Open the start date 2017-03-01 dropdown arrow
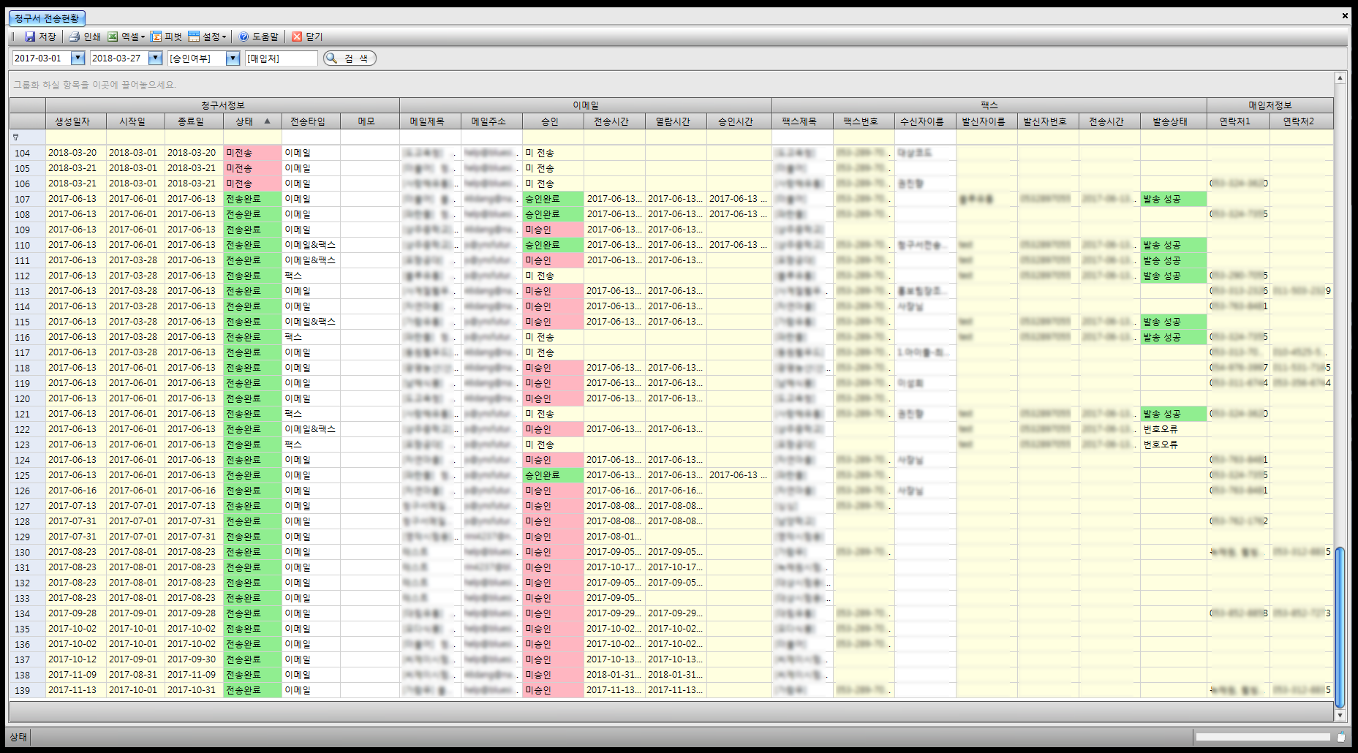 pos(78,58)
